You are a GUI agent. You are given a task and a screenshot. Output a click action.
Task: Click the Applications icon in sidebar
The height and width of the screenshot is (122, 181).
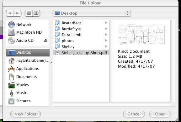click(x=11, y=69)
